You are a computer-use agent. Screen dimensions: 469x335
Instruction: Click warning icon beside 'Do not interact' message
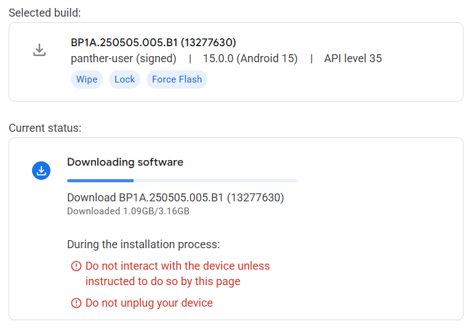(76, 266)
